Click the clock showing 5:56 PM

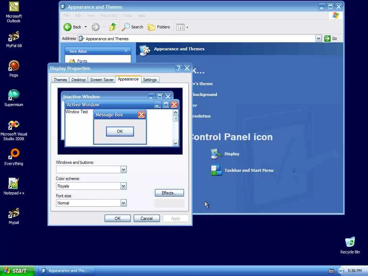[x=355, y=271]
